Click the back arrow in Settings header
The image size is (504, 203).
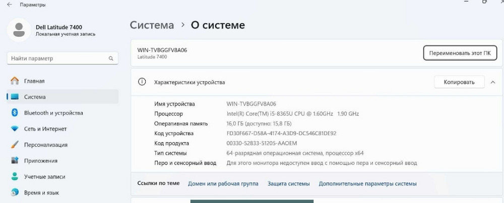click(9, 5)
